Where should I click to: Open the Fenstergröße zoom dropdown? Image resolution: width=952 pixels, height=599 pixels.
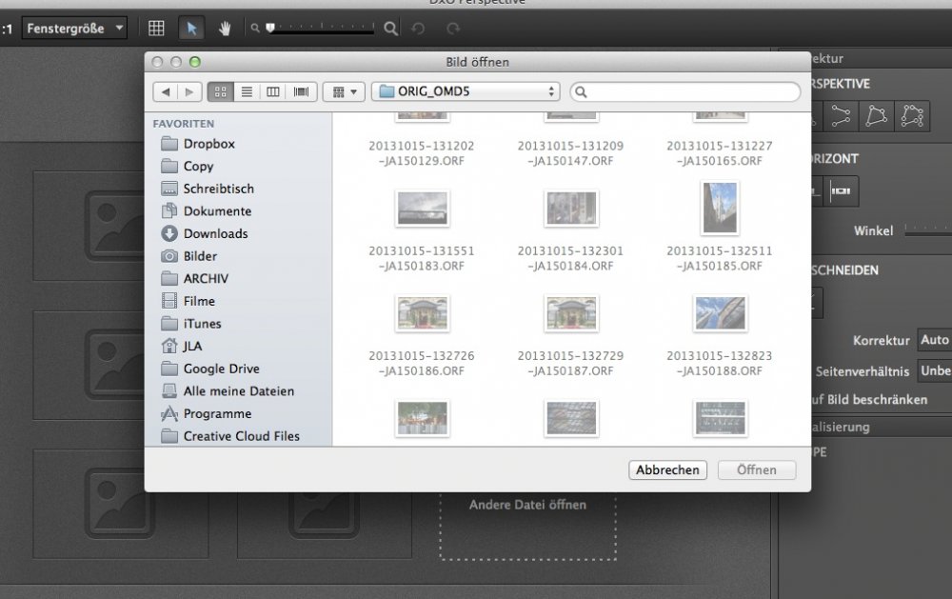coord(74,29)
